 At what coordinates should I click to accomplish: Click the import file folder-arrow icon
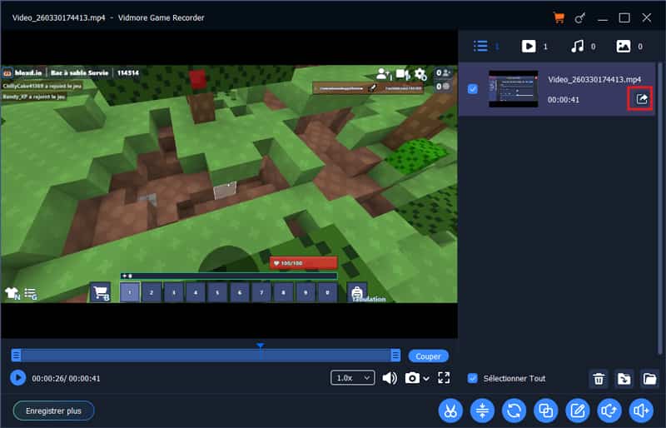pos(624,378)
